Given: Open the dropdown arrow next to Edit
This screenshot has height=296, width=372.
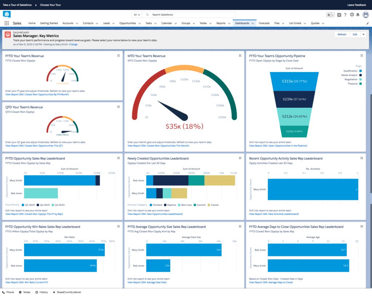Looking at the screenshot, I should (364, 35).
